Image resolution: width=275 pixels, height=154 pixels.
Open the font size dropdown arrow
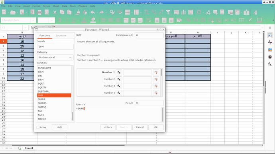pyautogui.click(x=52, y=20)
